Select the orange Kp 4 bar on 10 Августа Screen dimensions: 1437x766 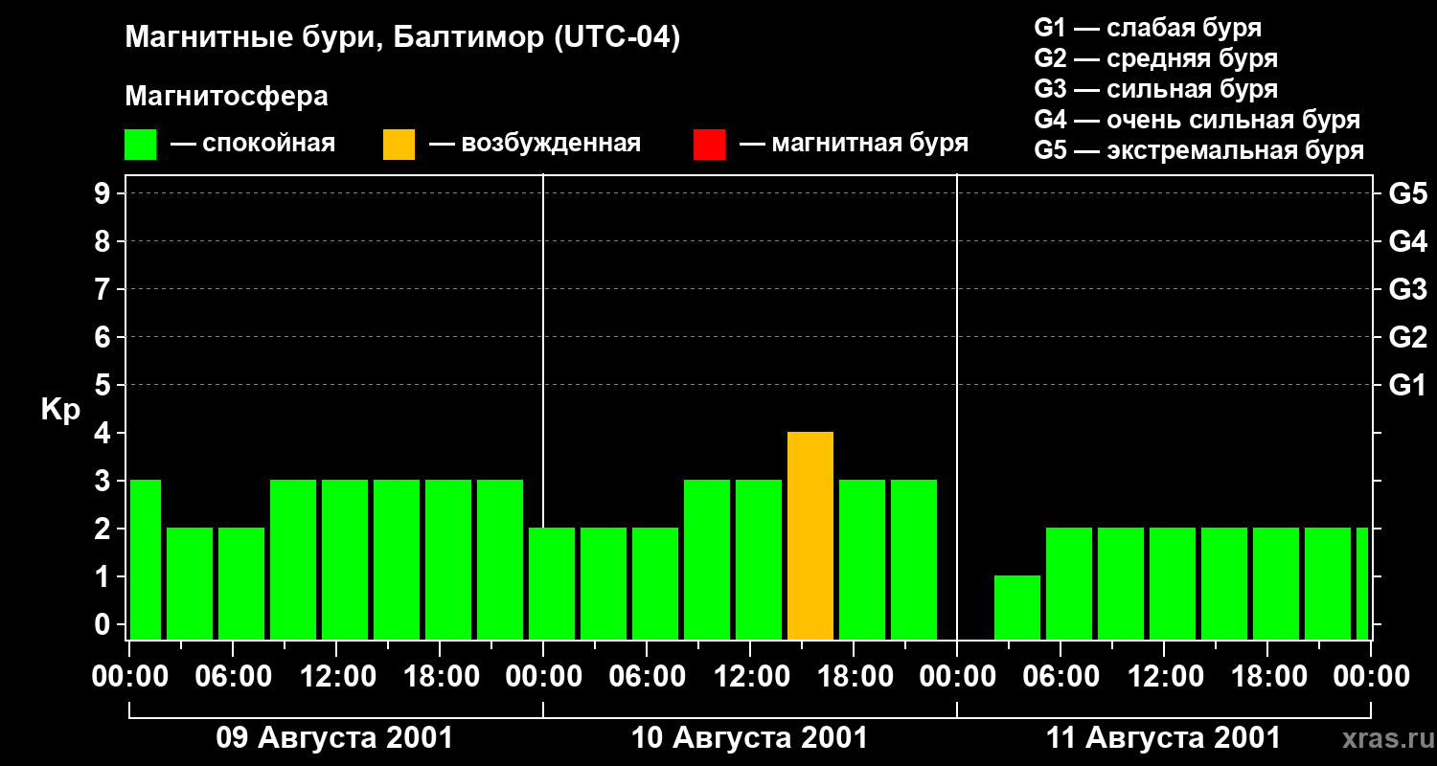(810, 536)
